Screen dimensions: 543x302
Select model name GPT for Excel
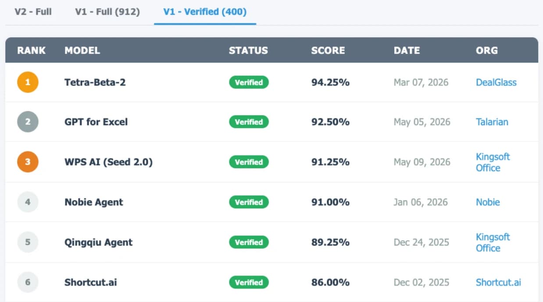click(96, 122)
